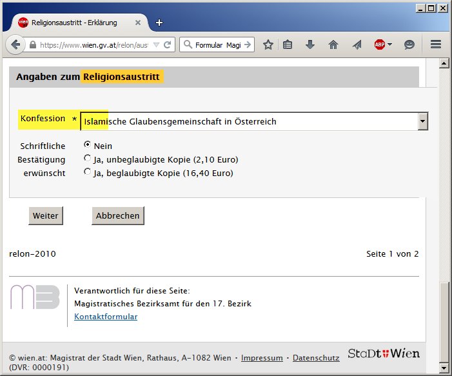The image size is (452, 376).
Task: Bookmark this page with the star icon
Action: pyautogui.click(x=268, y=45)
